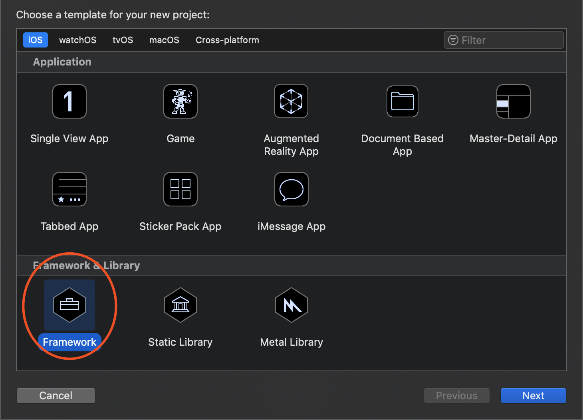Select the Game template icon

click(180, 101)
